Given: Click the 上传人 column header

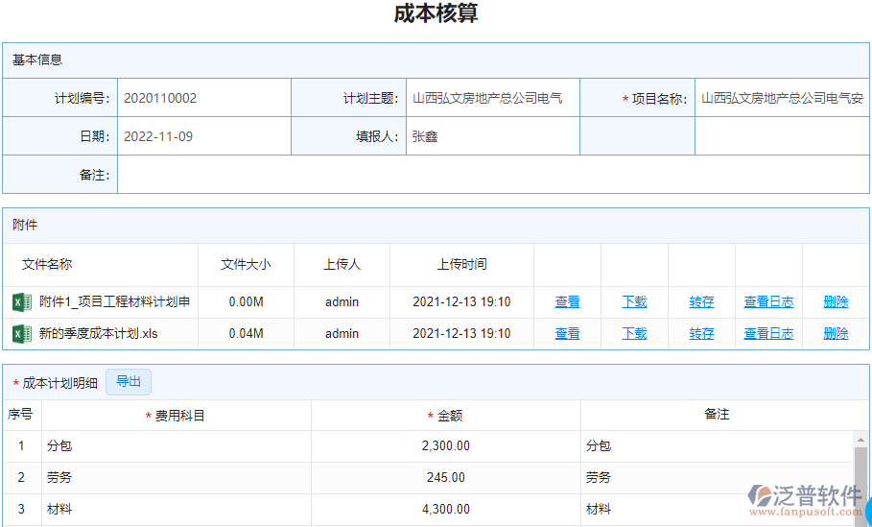Looking at the screenshot, I should coord(342,264).
